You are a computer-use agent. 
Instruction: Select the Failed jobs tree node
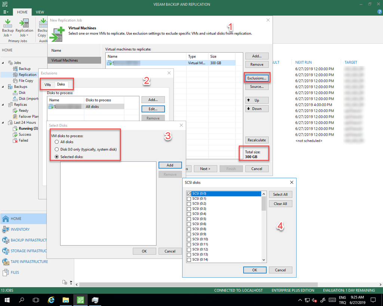click(23, 140)
